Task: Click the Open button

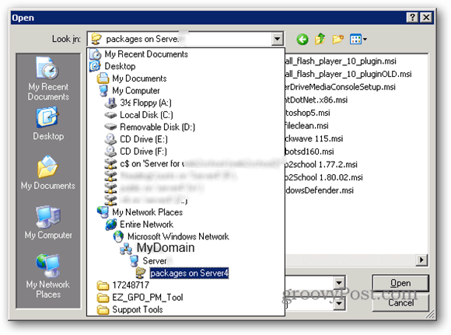Action: click(x=400, y=283)
